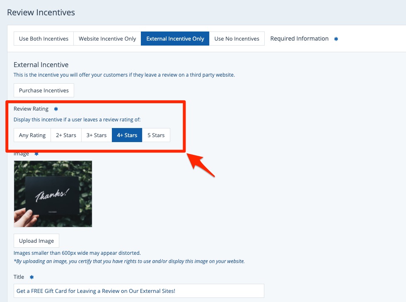Choose the 2+ Stars rating option
406x302 pixels.
(66, 135)
